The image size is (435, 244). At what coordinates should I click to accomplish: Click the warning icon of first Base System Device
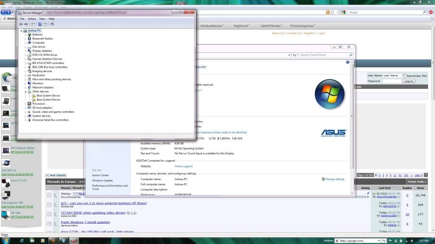coord(34,95)
